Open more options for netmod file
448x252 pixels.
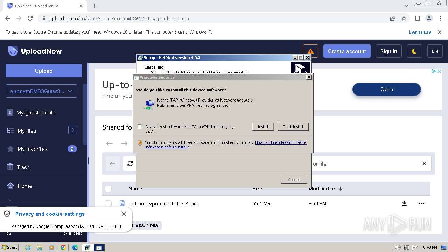click(x=421, y=203)
